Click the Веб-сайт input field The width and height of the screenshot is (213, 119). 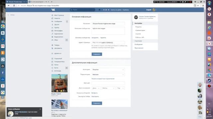click(108, 83)
